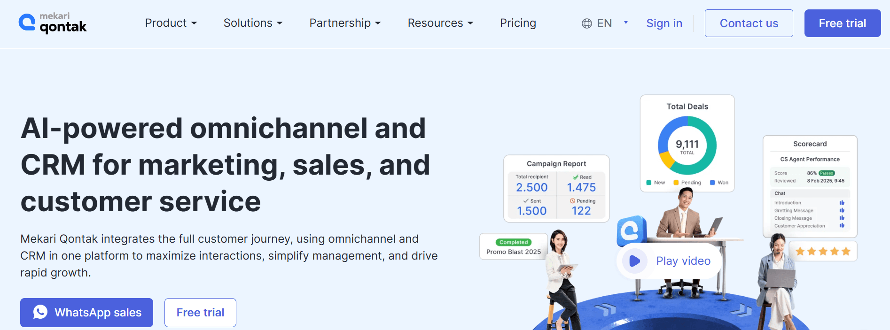Click the New legend green swatch

click(x=649, y=183)
